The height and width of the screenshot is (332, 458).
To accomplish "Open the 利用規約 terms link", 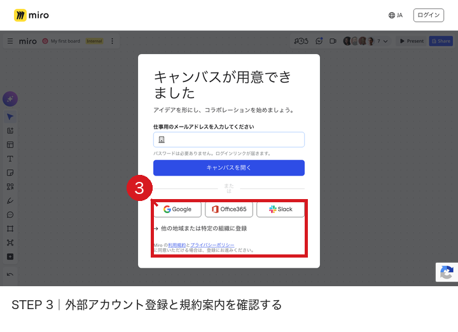I will tap(177, 245).
